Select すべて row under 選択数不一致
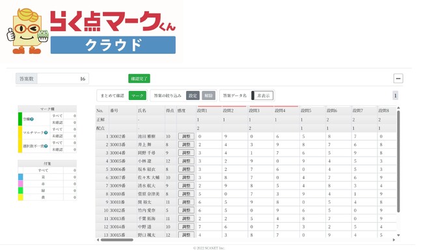The height and width of the screenshot is (250, 423). (x=64, y=143)
